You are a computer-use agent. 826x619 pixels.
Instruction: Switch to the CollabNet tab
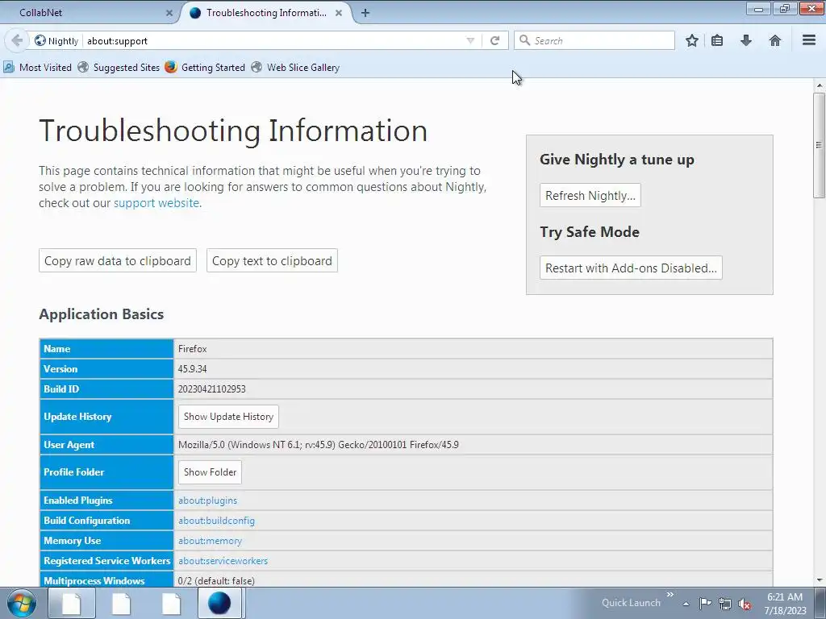(x=90, y=13)
